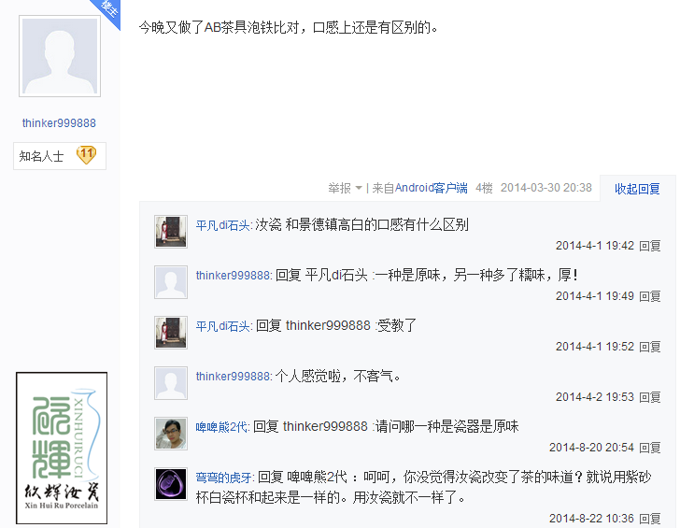Click 弯弯的虎牙's purple avatar
Screen dimensions: 680x528
click(x=171, y=484)
